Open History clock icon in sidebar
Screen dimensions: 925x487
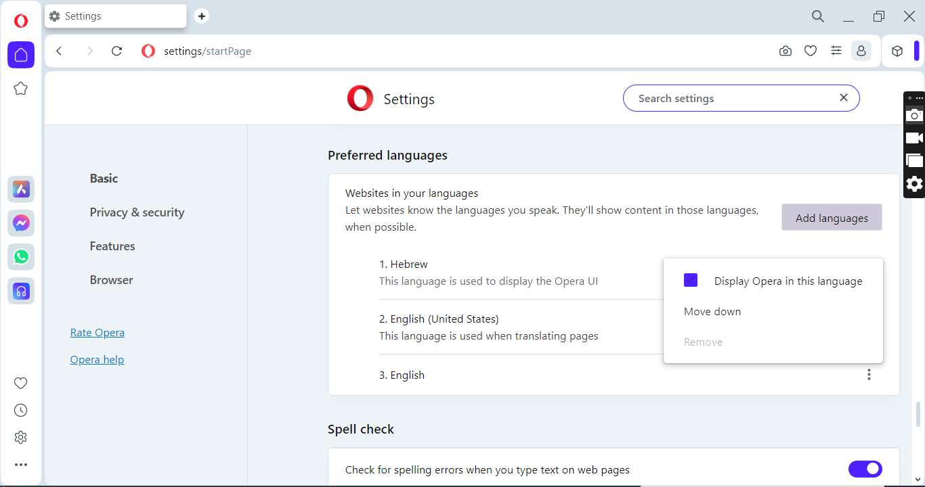pyautogui.click(x=21, y=411)
